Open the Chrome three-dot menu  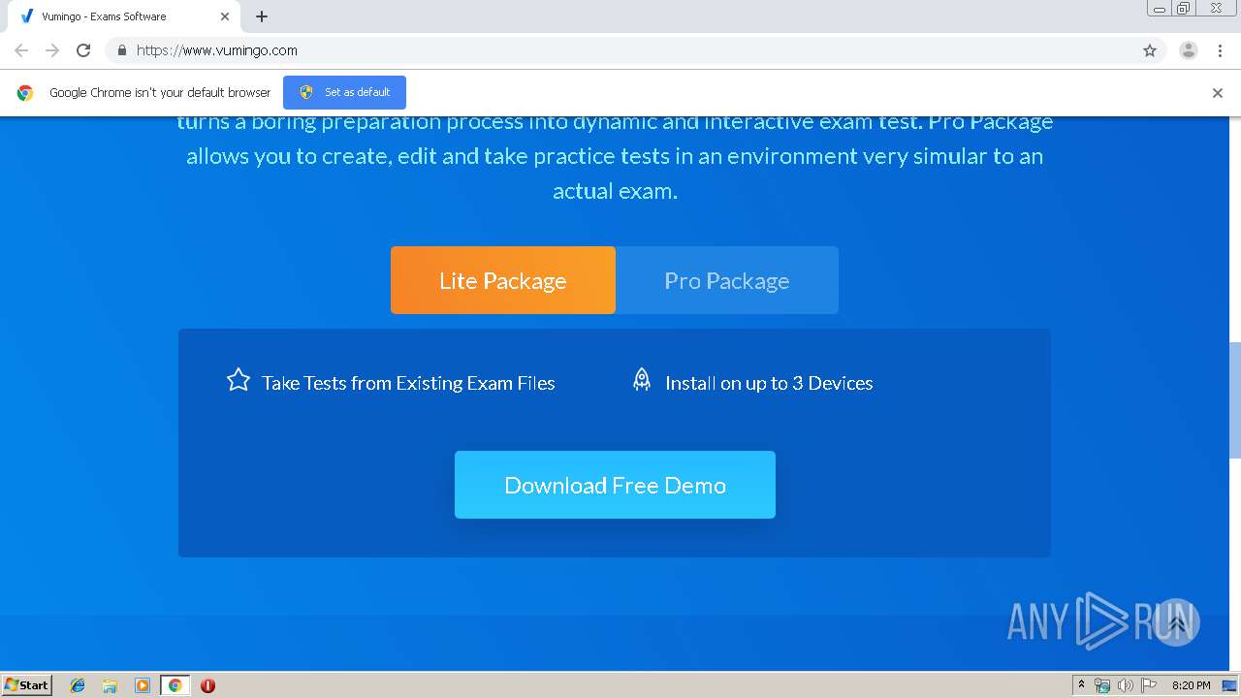point(1220,50)
